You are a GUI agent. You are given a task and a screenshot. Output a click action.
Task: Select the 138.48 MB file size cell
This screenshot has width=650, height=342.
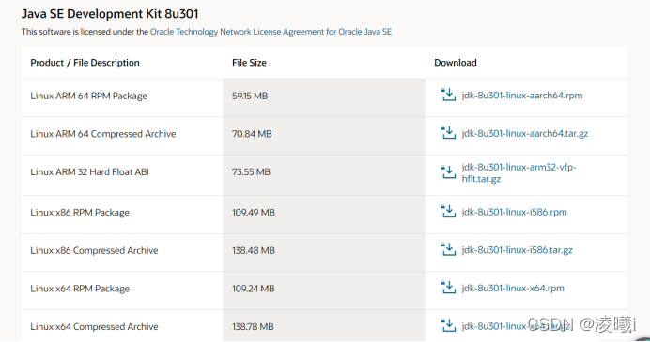click(x=254, y=250)
